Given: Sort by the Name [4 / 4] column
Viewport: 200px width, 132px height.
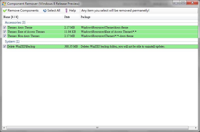Looking at the screenshot, I should coord(32,17).
